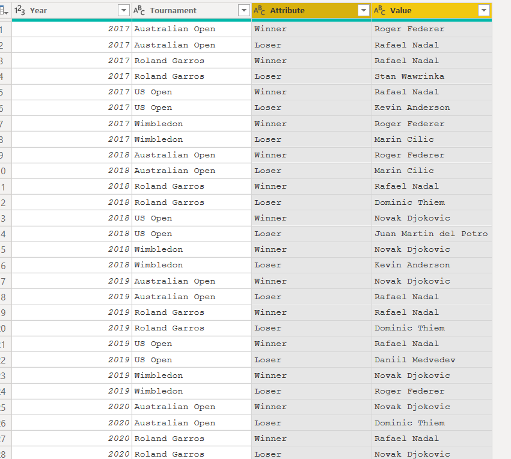The height and width of the screenshot is (459, 511).
Task: Click row number 1 header
Action: (5, 29)
